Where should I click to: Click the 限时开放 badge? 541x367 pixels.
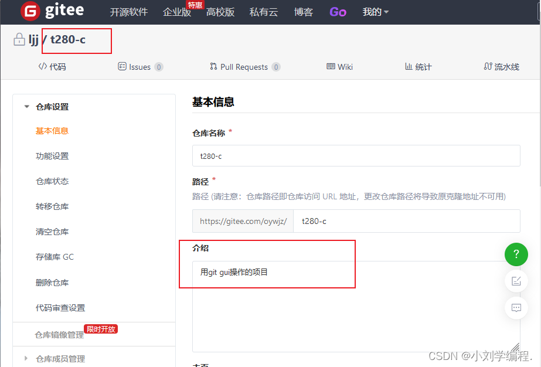click(x=101, y=329)
